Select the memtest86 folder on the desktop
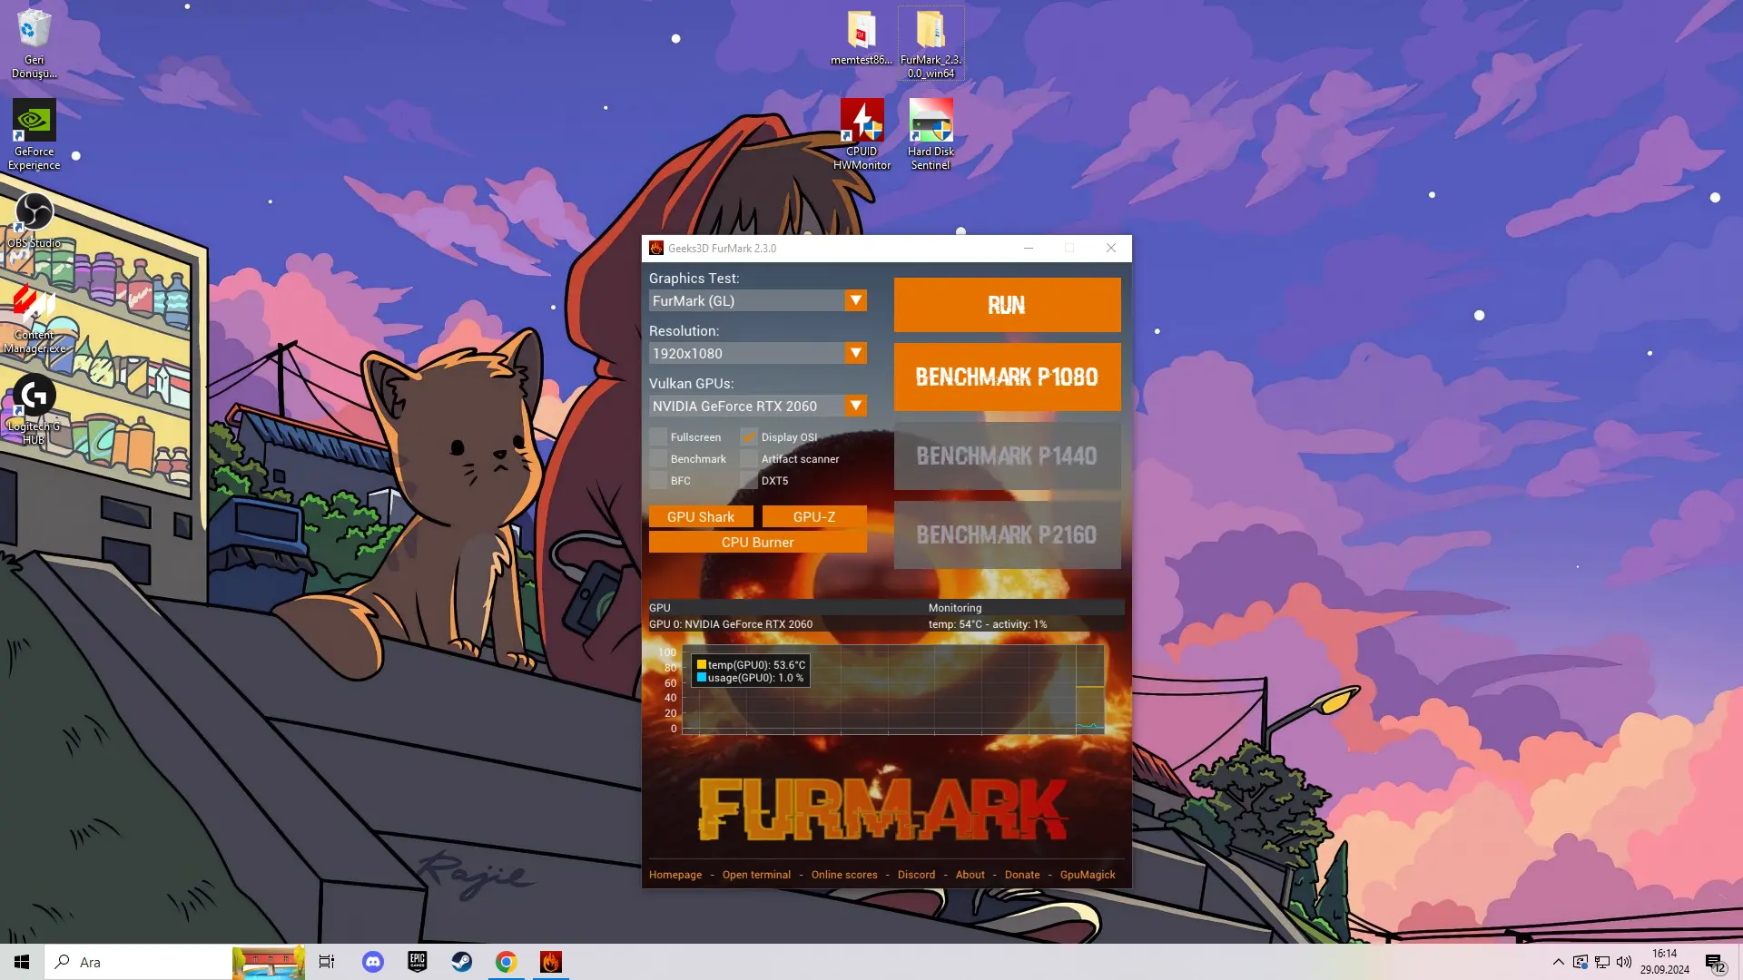Viewport: 1743px width, 980px height. tap(862, 38)
